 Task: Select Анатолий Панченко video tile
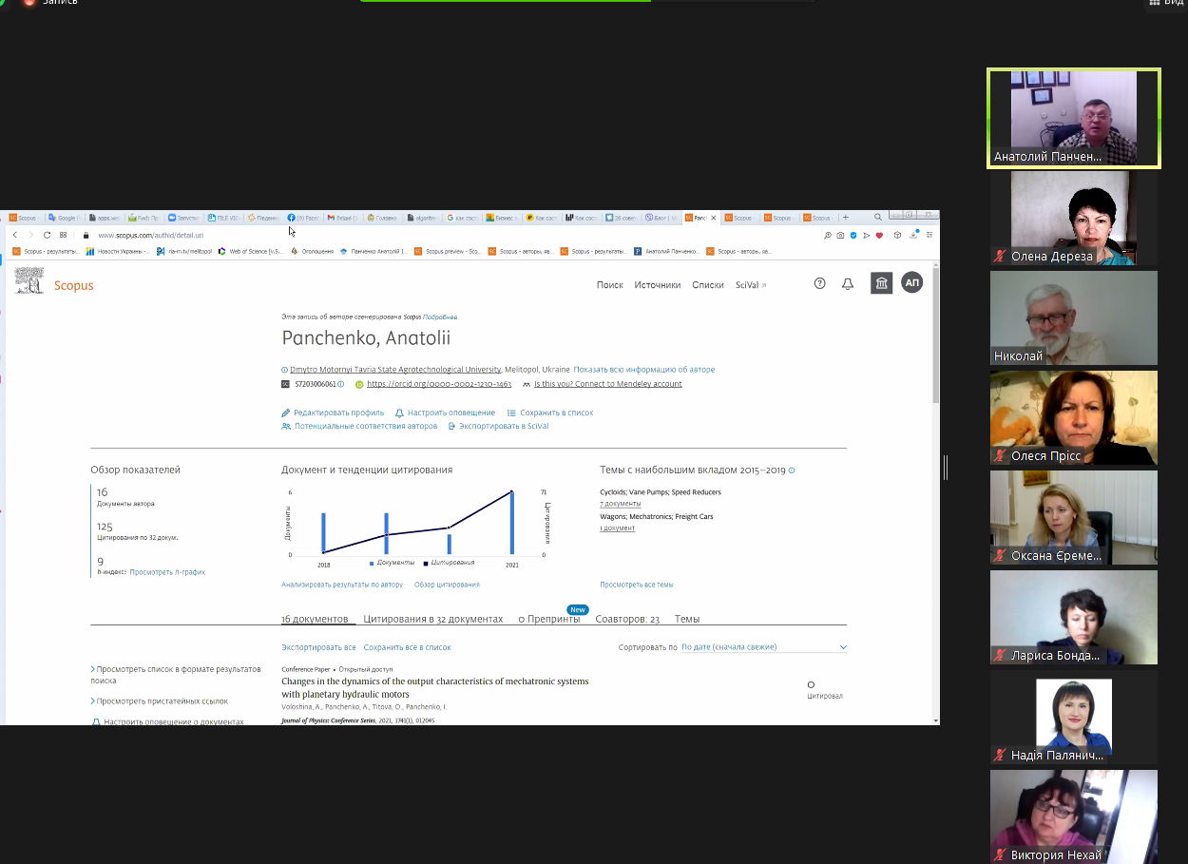pos(1074,118)
